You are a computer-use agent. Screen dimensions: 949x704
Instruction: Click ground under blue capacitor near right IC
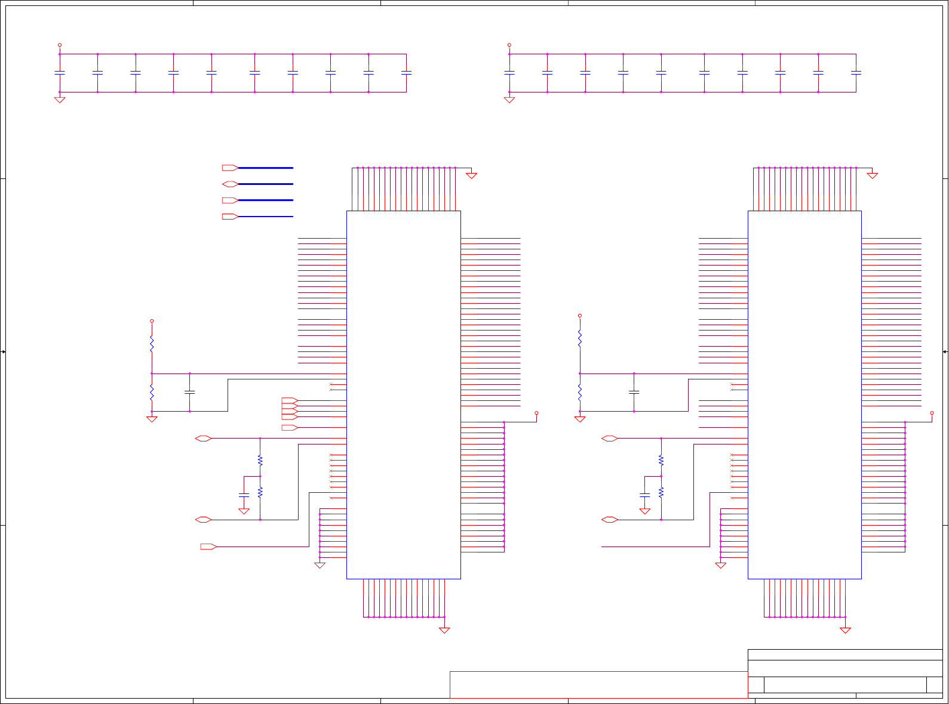pyautogui.click(x=645, y=511)
